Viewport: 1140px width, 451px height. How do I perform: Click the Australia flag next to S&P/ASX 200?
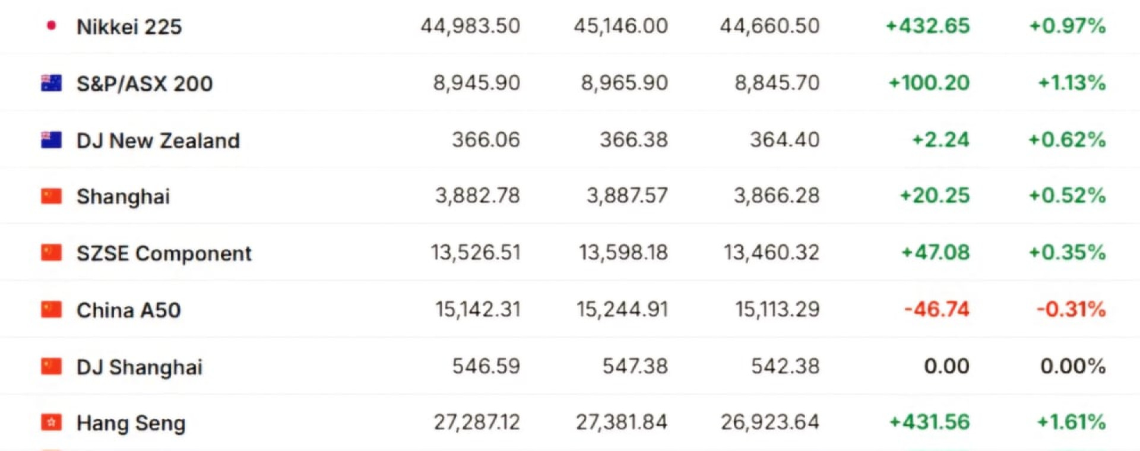click(52, 83)
